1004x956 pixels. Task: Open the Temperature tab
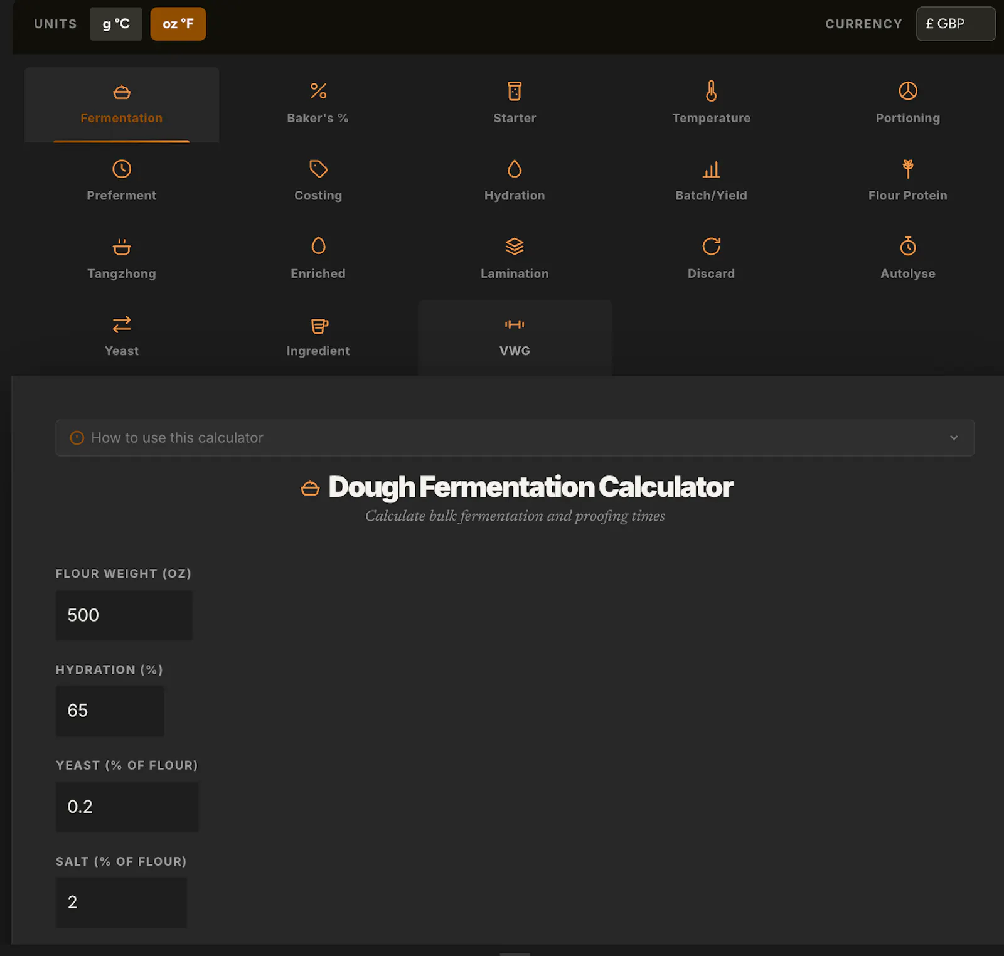711,105
